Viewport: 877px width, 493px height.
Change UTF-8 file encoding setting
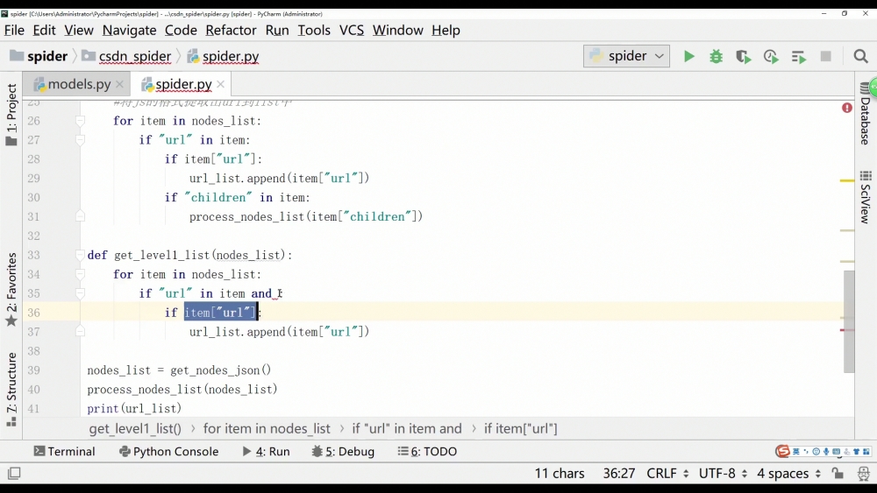pos(723,474)
